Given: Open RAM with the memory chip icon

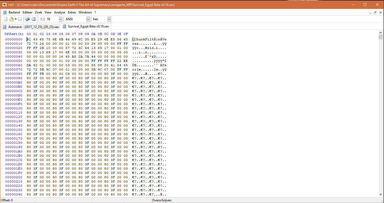Looking at the screenshot, I should (x=27, y=19).
